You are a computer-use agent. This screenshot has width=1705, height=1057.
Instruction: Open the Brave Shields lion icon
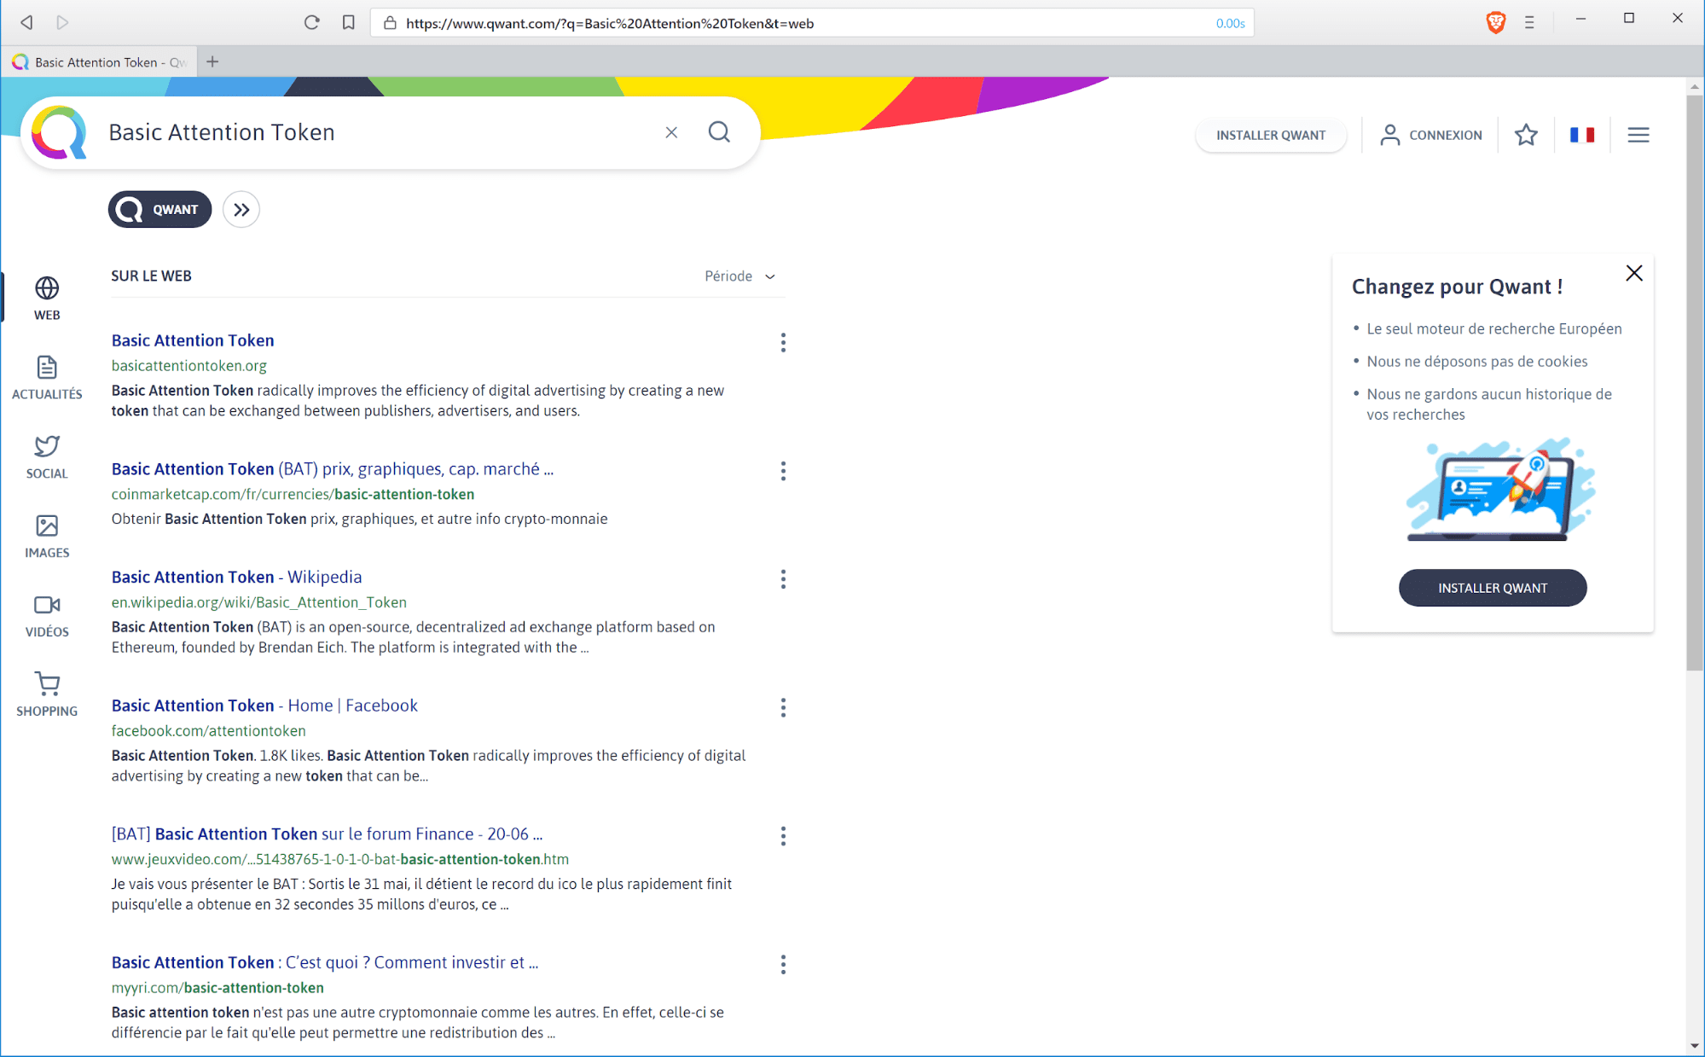coord(1495,23)
